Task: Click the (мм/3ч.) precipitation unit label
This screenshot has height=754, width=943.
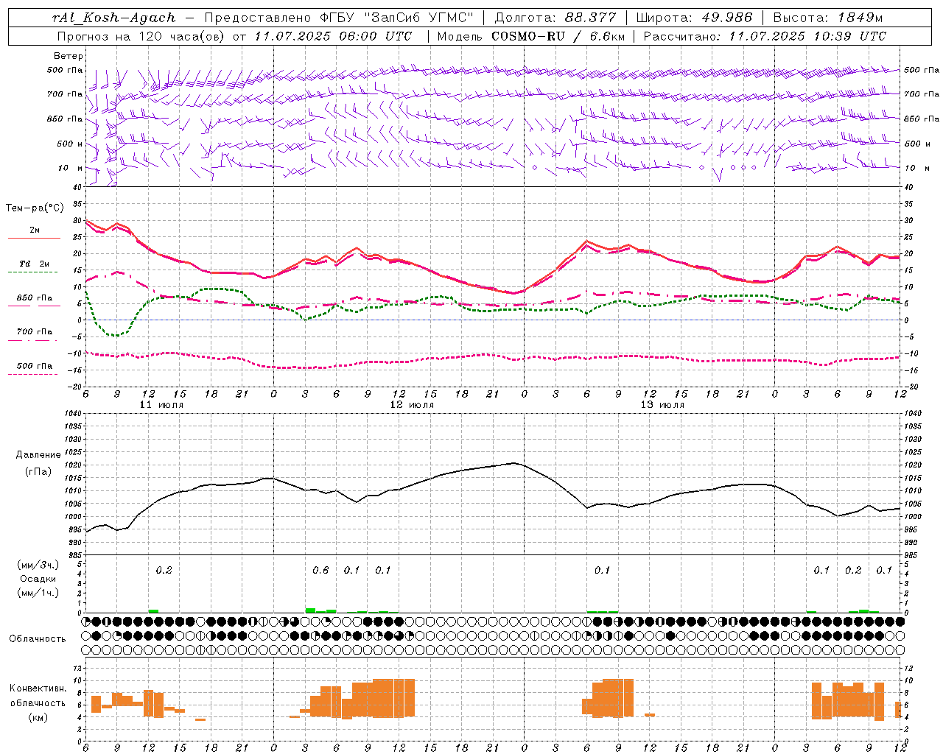Action: (38, 565)
